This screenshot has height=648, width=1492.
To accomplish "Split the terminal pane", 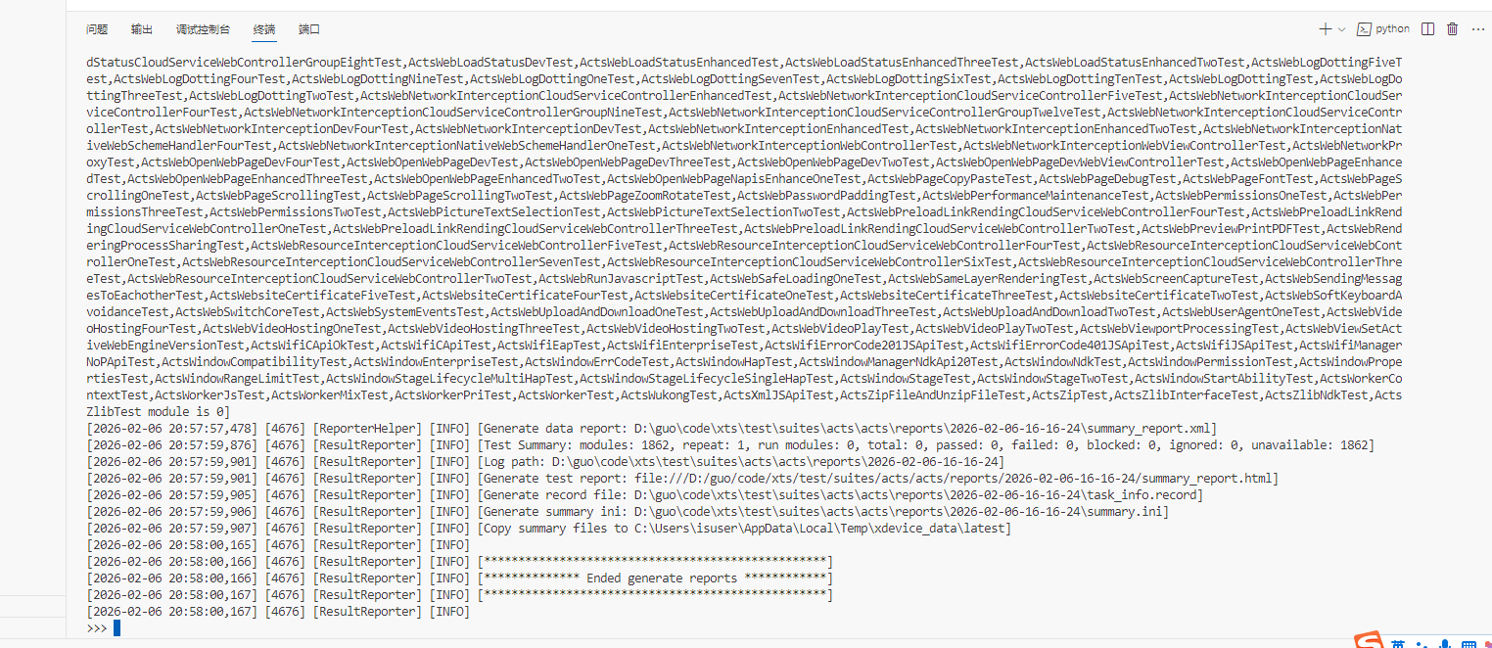I will [x=1428, y=29].
